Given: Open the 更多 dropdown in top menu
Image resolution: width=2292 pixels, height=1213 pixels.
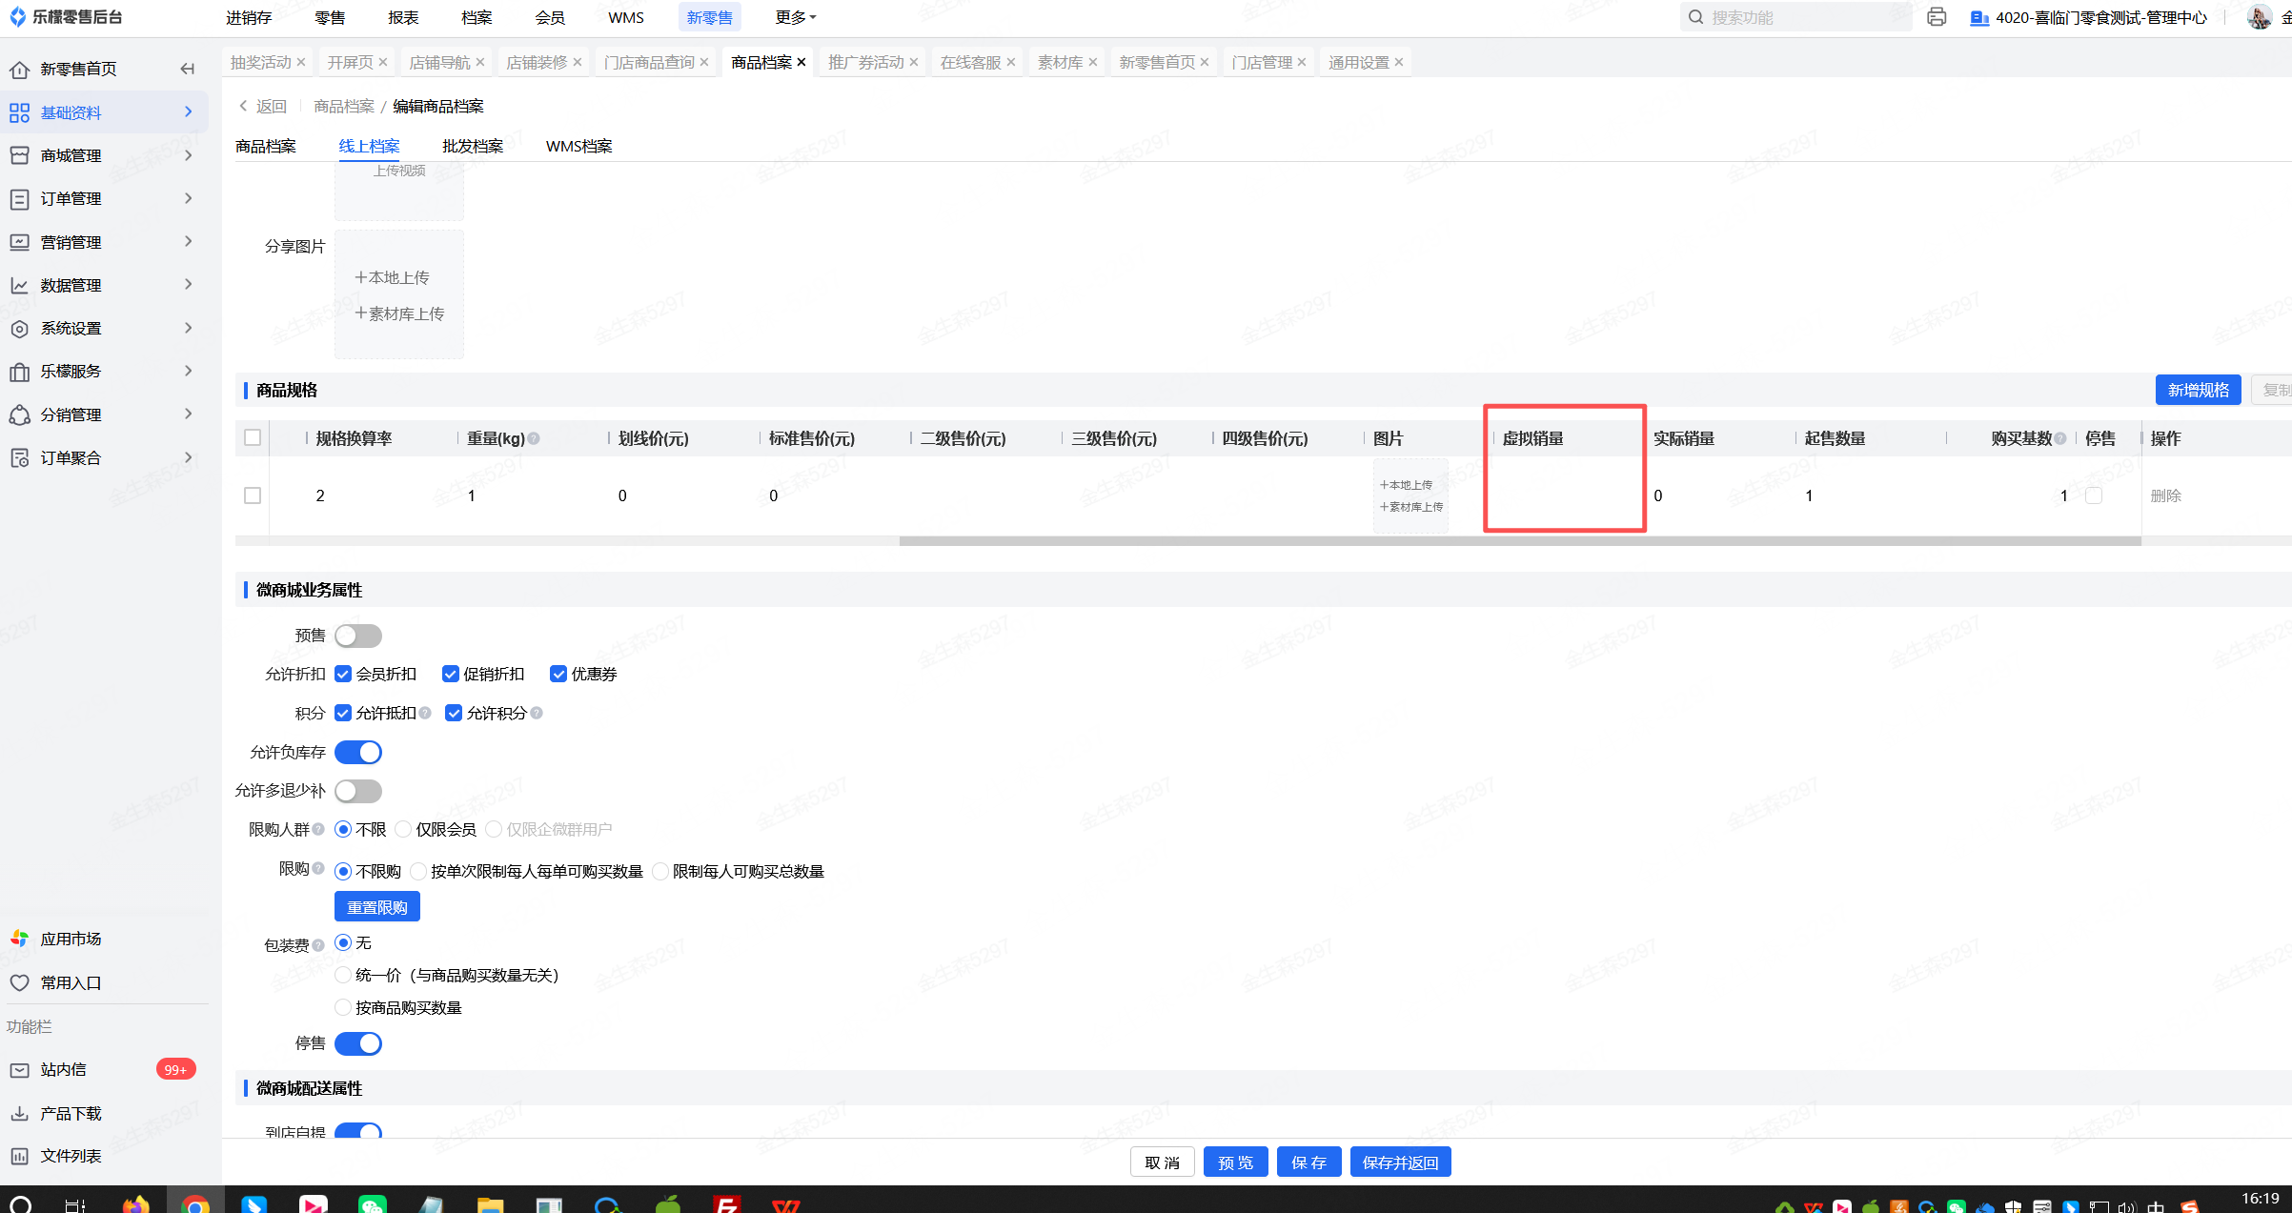Looking at the screenshot, I should [x=795, y=17].
